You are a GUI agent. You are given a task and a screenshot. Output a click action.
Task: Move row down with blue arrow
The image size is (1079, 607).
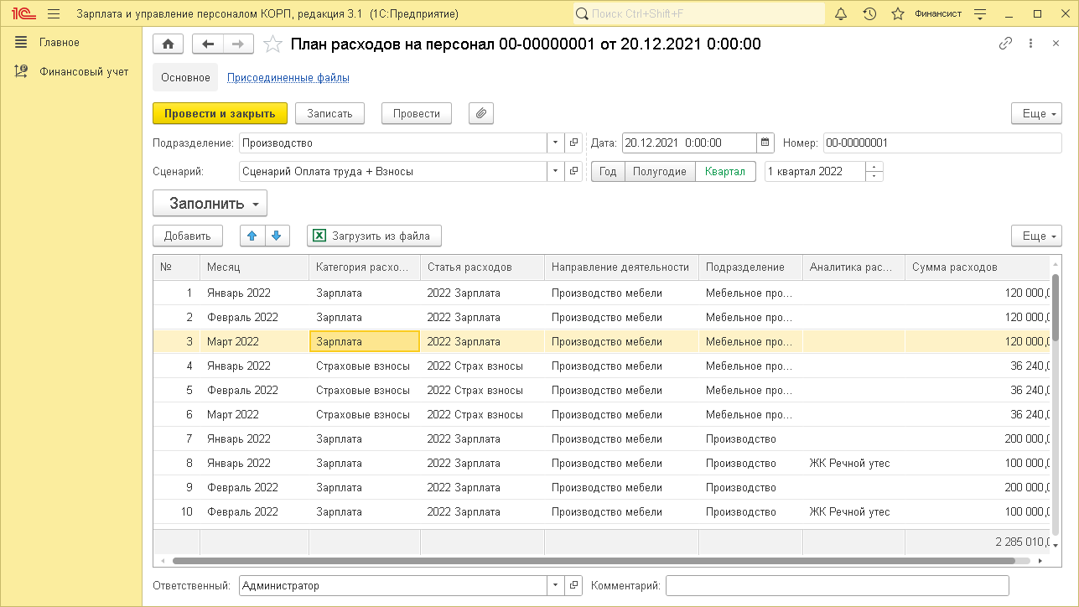pyautogui.click(x=278, y=236)
